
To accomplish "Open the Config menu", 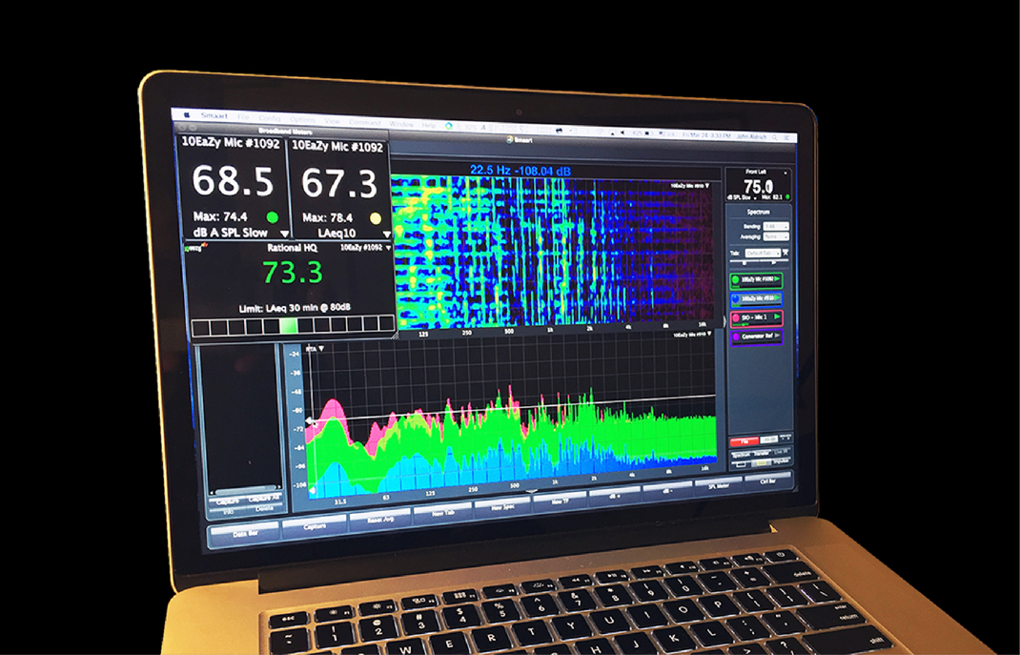I will coord(270,118).
